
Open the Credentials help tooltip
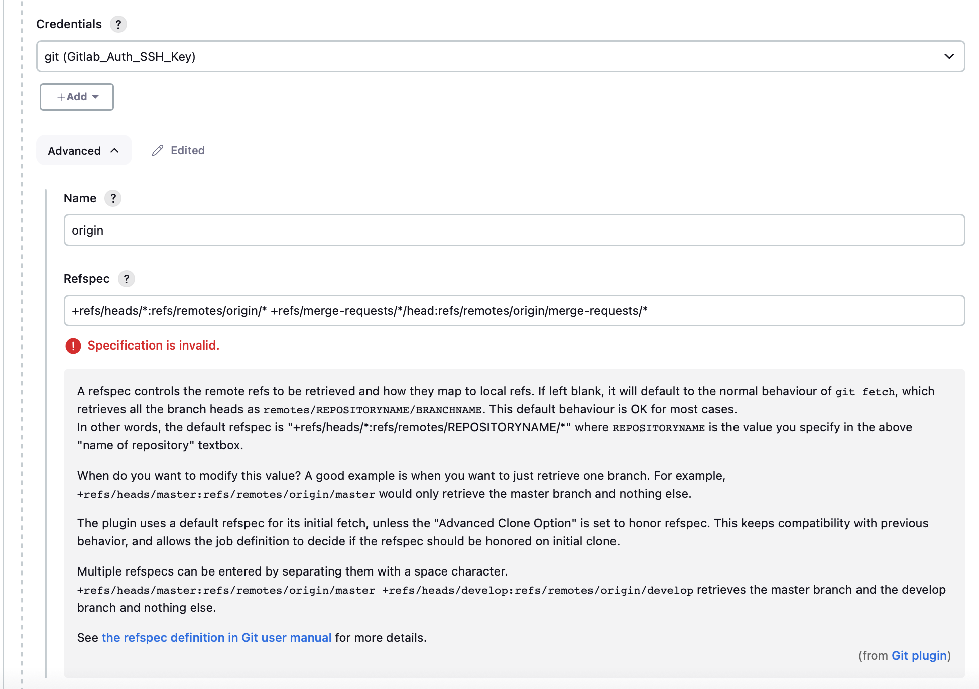point(118,24)
